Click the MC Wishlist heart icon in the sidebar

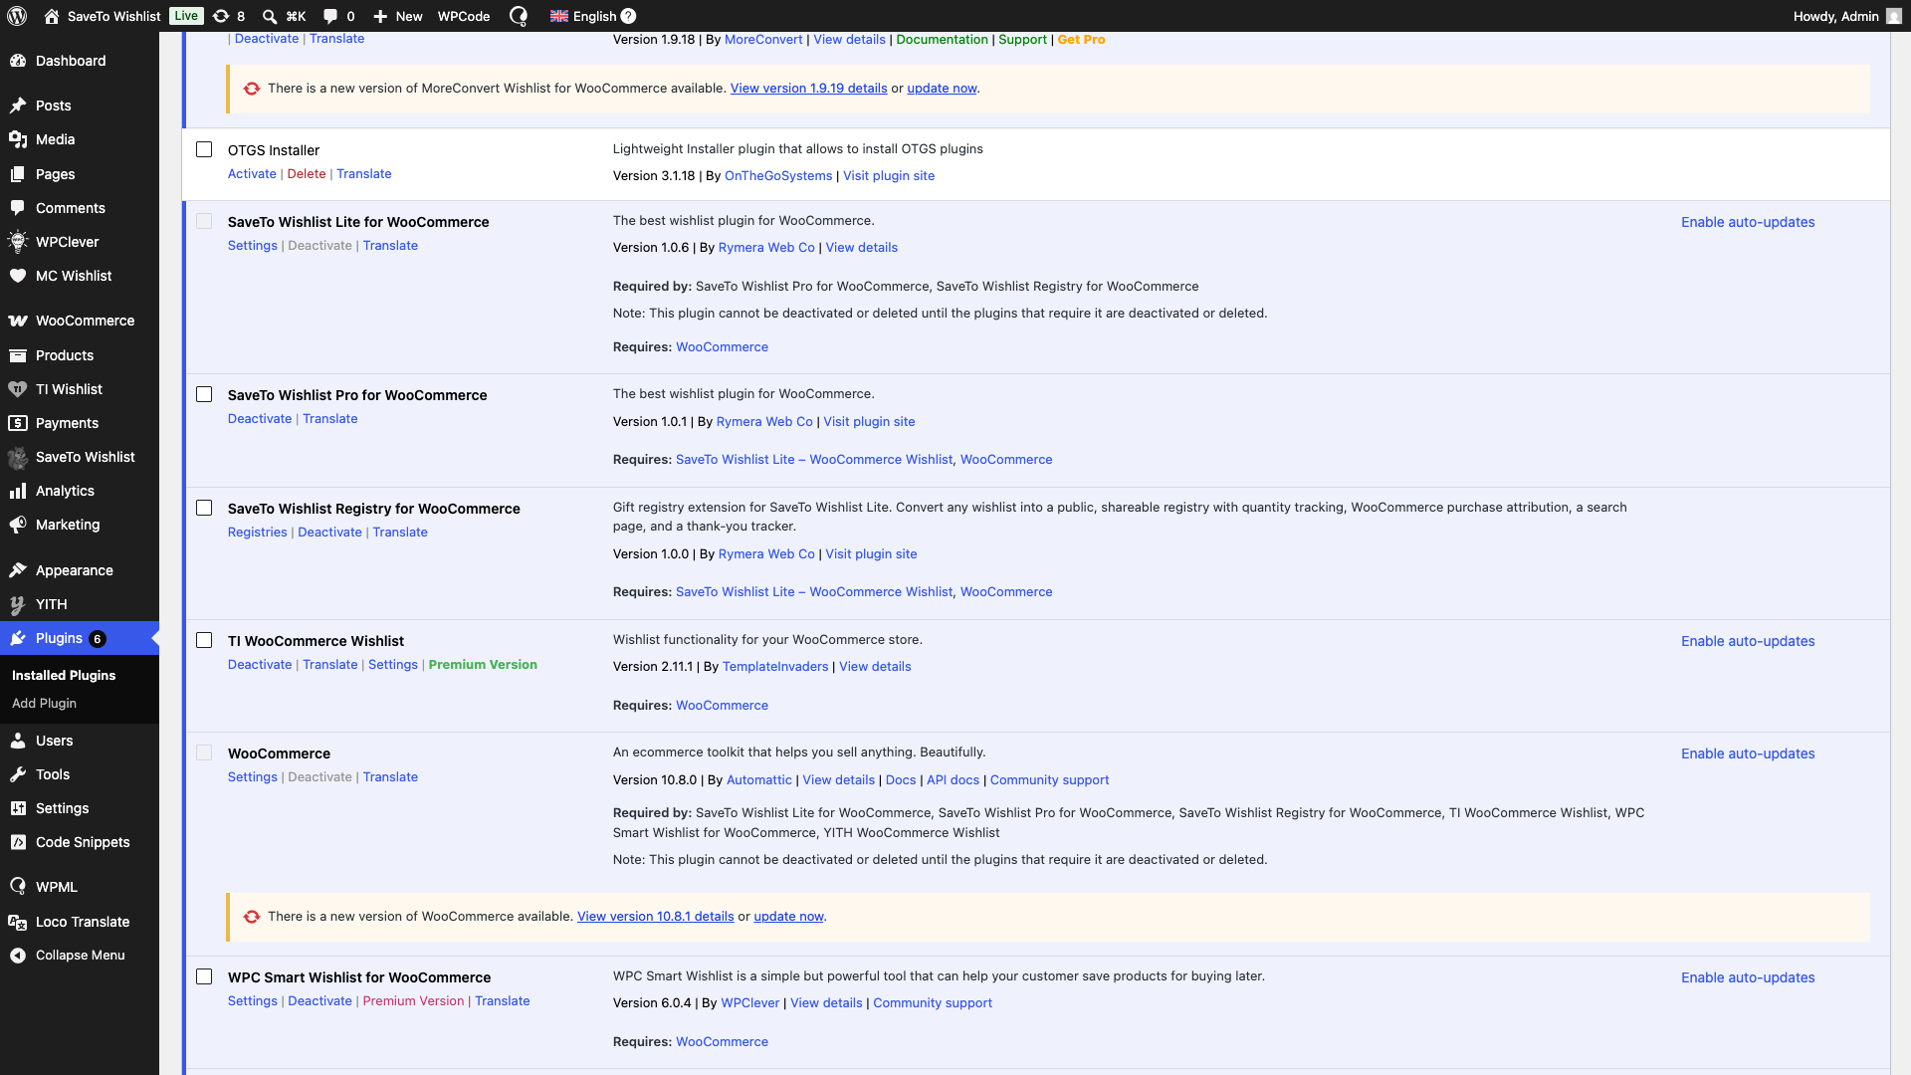(x=18, y=276)
